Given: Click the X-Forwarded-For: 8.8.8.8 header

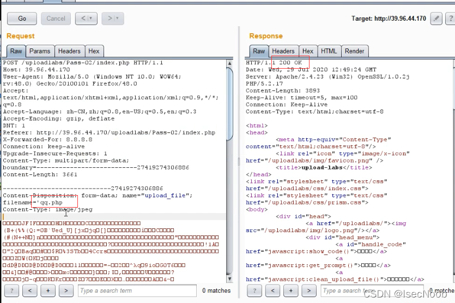Looking at the screenshot, I should coord(47,140).
